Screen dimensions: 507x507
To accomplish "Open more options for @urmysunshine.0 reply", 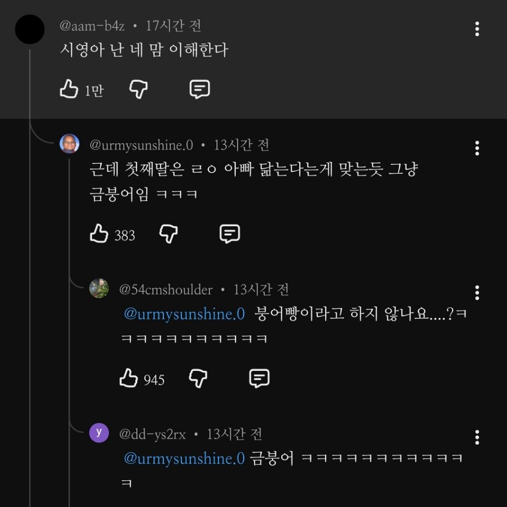I will pyautogui.click(x=477, y=148).
